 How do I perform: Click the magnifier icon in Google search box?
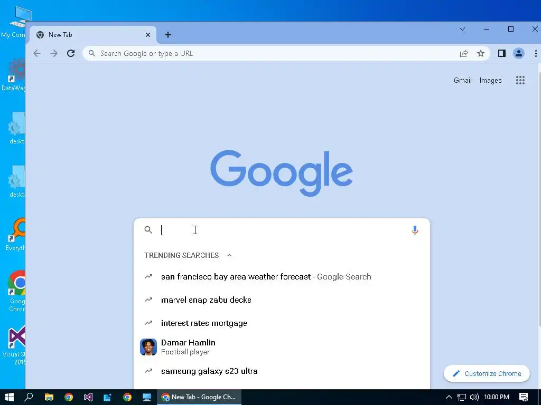[x=148, y=230]
